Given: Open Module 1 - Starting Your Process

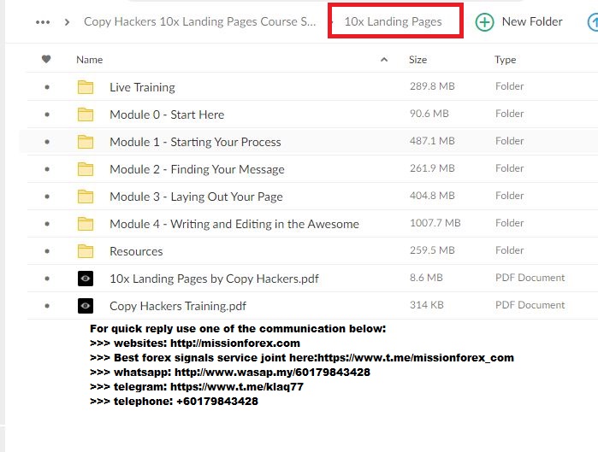Looking at the screenshot, I should 195,142.
